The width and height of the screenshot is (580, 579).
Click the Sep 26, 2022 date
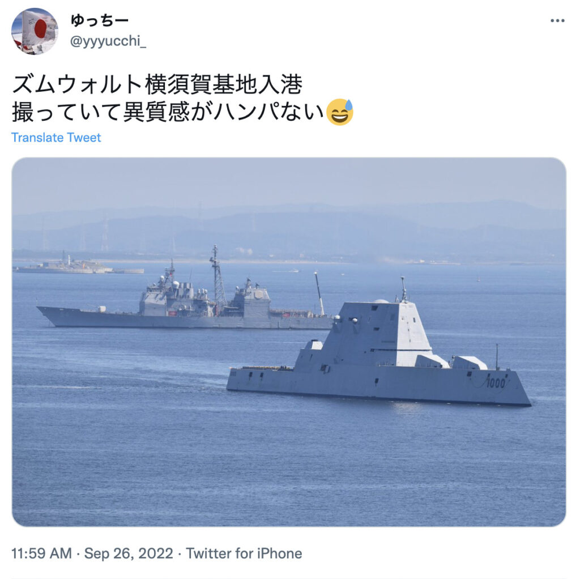click(129, 554)
